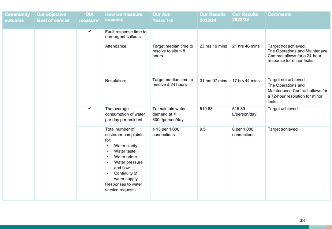Click the '31 hrs 07 mins' result

point(213,80)
